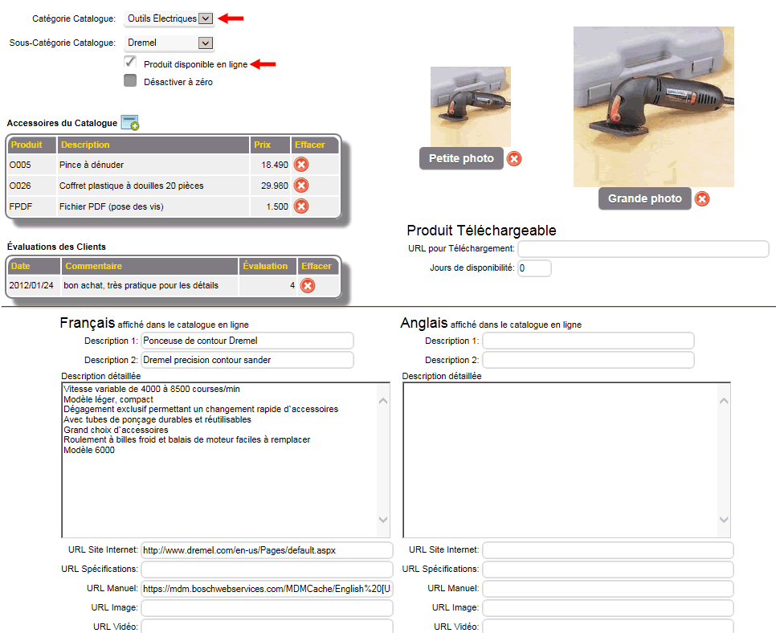Image resolution: width=776 pixels, height=633 pixels.
Task: Click French Description 1 field
Action: (247, 341)
